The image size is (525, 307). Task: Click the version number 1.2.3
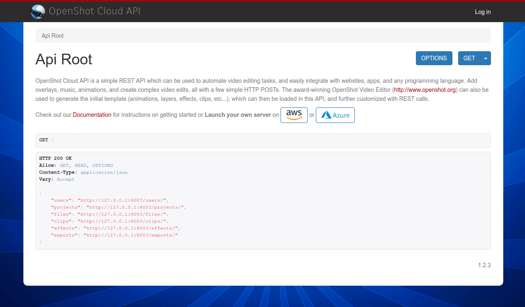point(484,265)
